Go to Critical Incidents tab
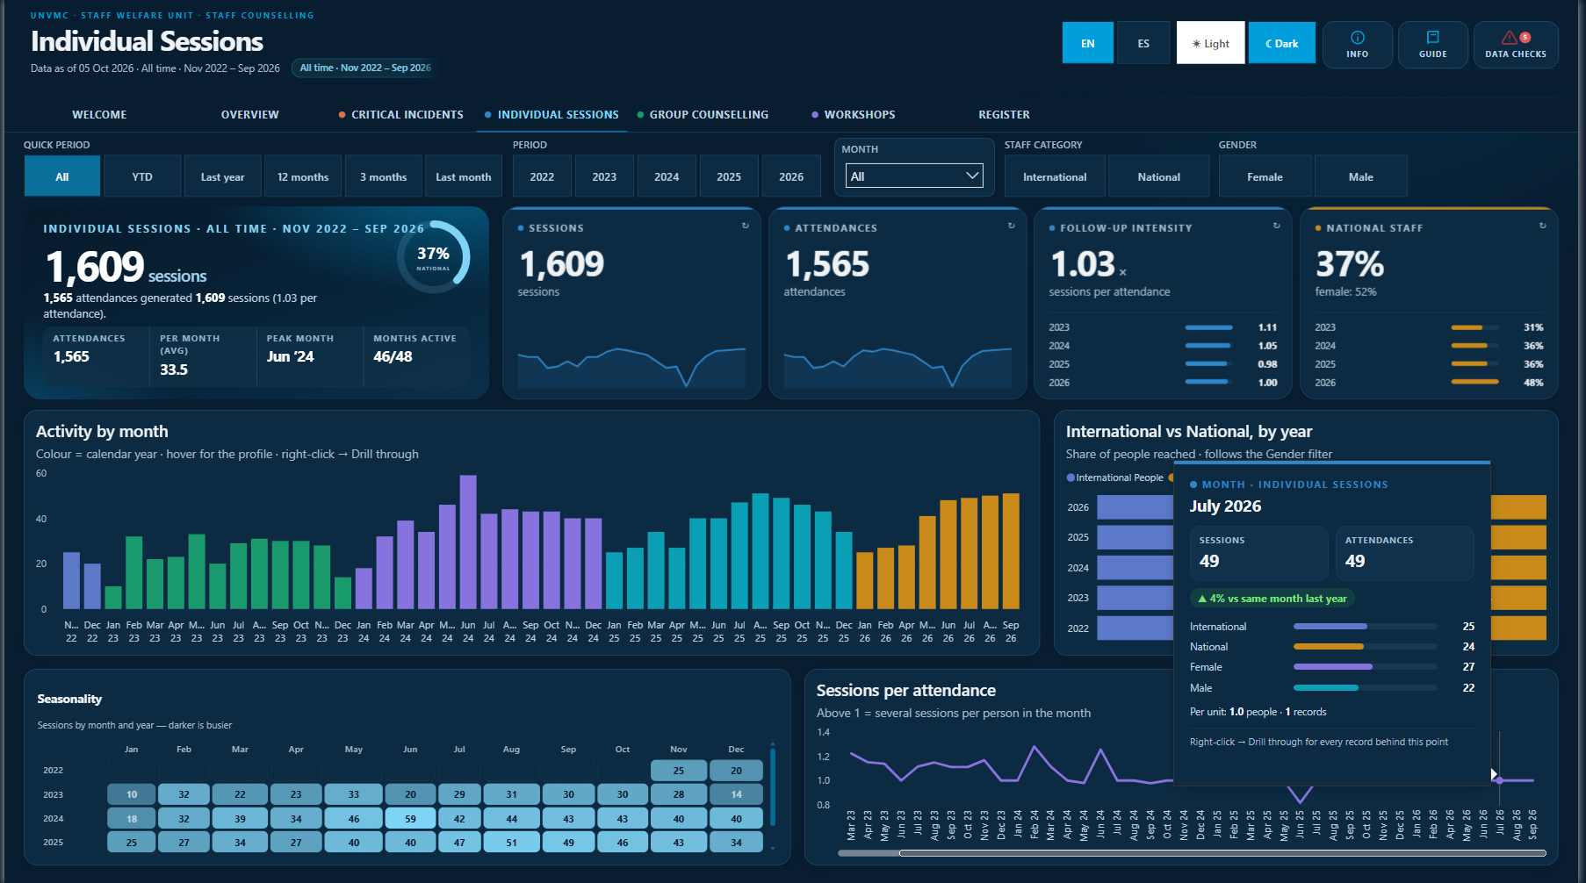 point(401,115)
